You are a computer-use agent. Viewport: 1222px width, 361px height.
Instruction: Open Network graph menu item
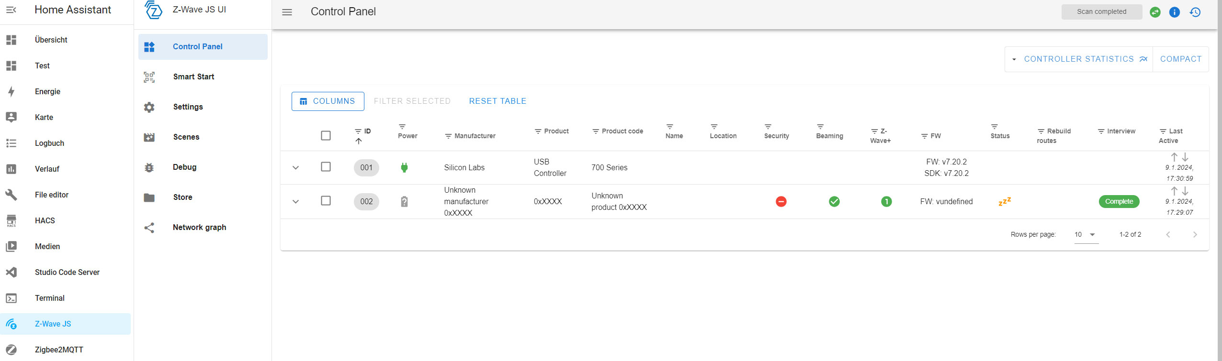(199, 227)
